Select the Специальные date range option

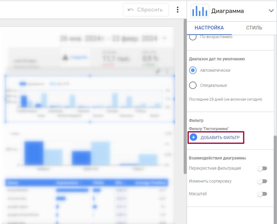tap(193, 85)
